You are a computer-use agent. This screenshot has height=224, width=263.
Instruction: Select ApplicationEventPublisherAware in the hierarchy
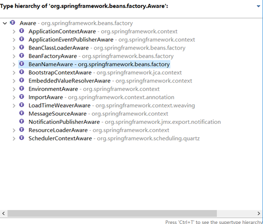point(112,40)
